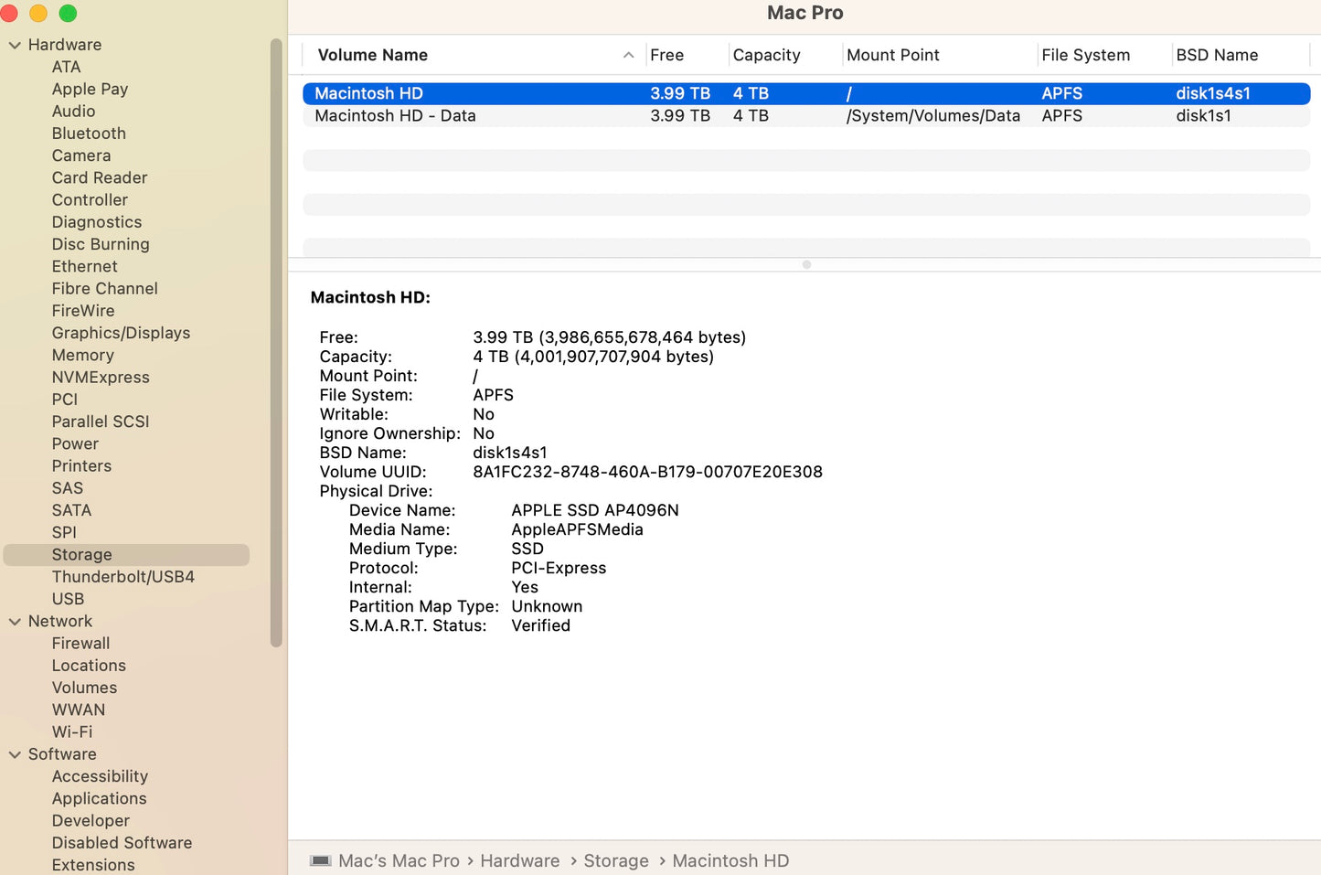Sort volumes by the Capacity column
The image size is (1321, 875).
(x=768, y=55)
